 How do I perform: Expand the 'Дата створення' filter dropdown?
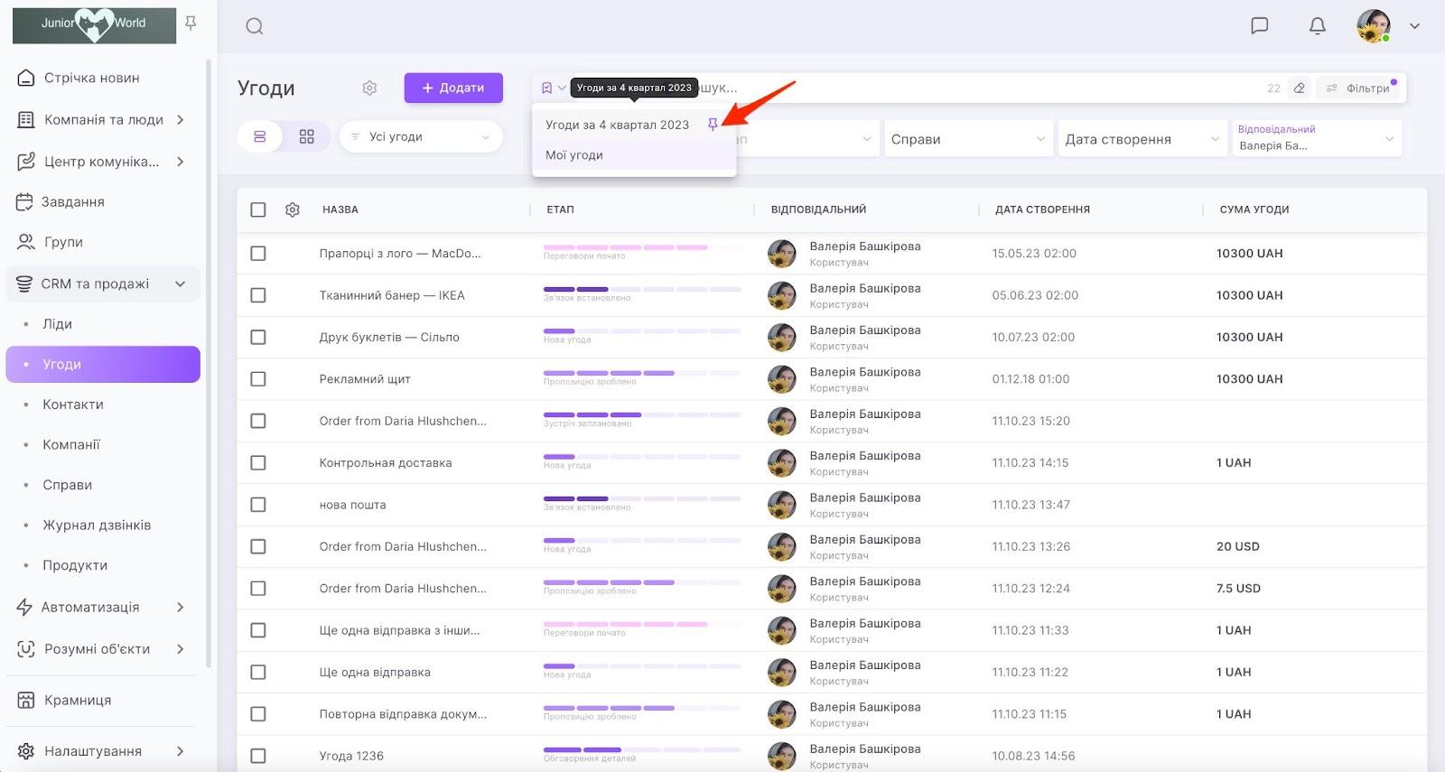pos(1142,139)
